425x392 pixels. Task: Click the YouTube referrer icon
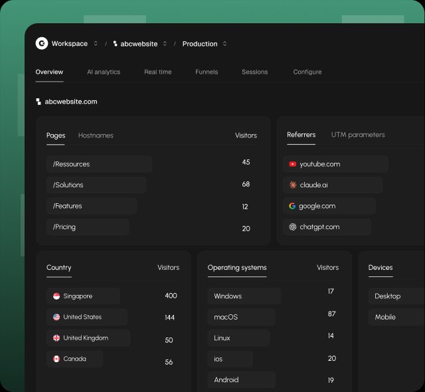pyautogui.click(x=292, y=164)
